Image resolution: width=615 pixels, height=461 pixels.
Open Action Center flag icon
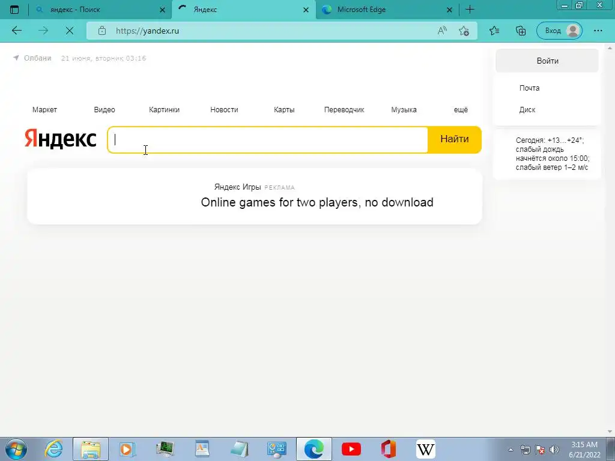click(540, 450)
